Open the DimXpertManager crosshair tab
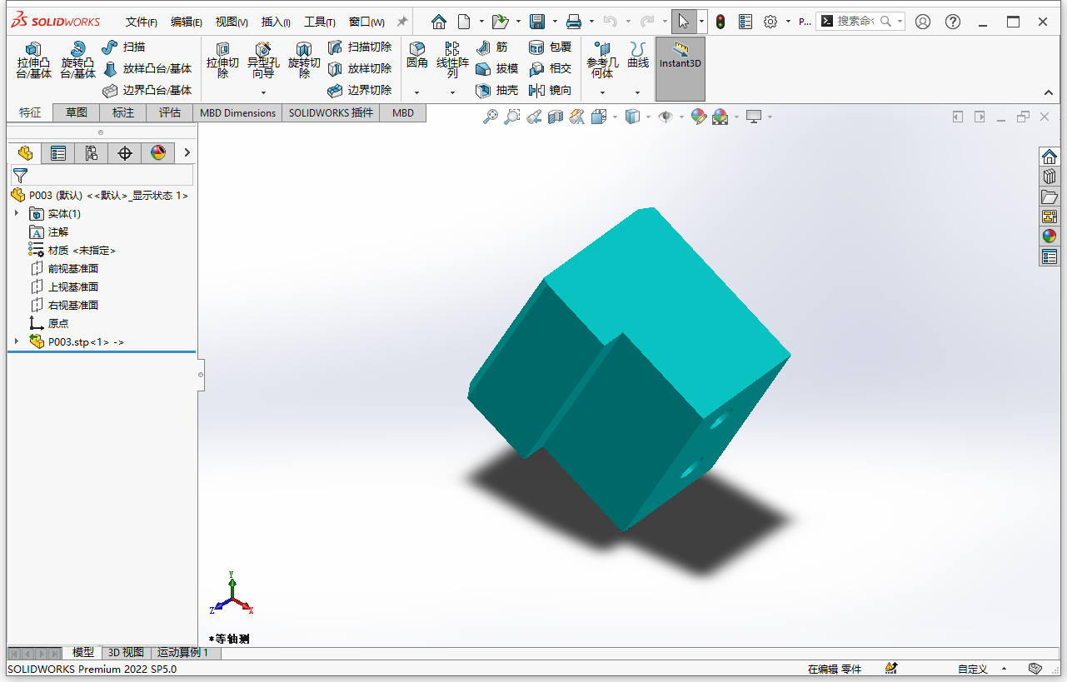This screenshot has height=682, width=1067. pyautogui.click(x=125, y=153)
